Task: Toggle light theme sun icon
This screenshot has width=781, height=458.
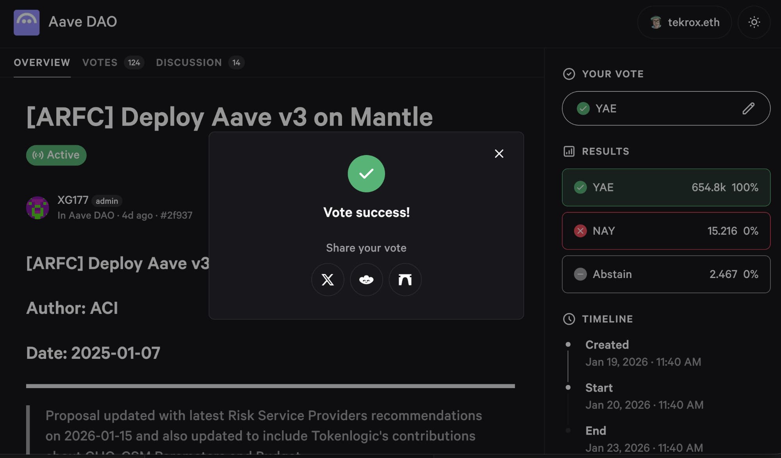Action: [x=754, y=22]
